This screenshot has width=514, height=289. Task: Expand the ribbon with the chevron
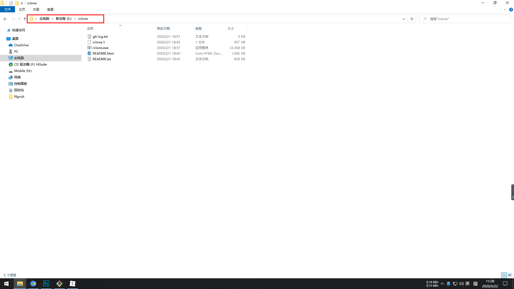click(x=505, y=10)
